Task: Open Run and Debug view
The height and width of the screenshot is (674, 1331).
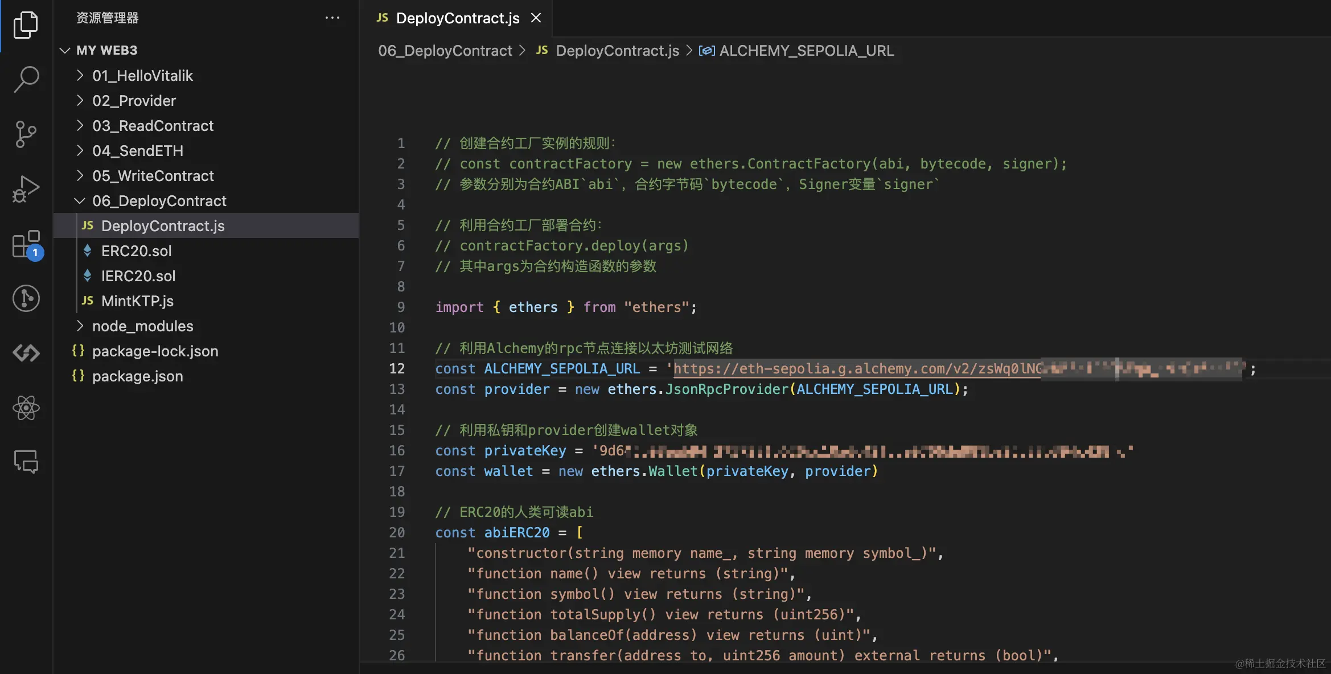Action: point(26,189)
